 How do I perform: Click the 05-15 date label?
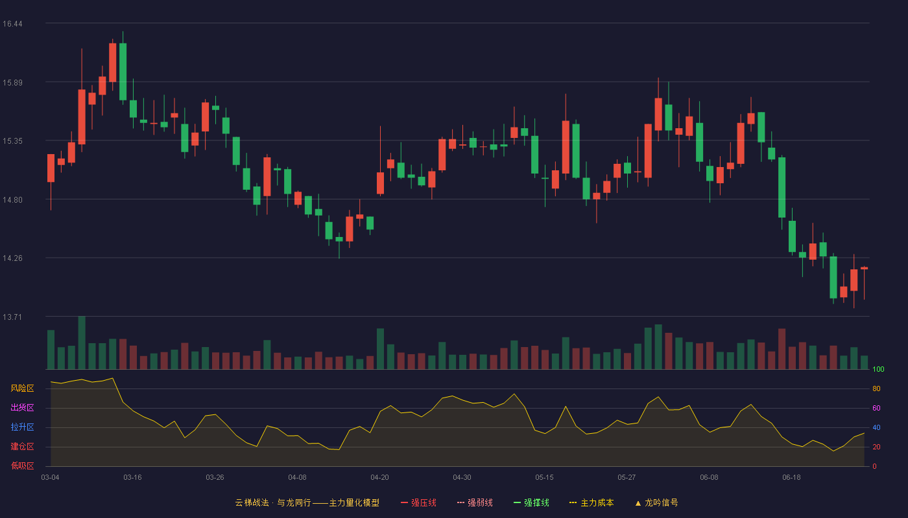point(544,477)
